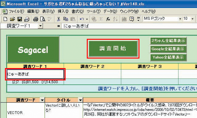The height and width of the screenshot is (118, 197).
Task: Expand the Name Box dropdown showing 調査ワード1
Action: click(x=40, y=26)
